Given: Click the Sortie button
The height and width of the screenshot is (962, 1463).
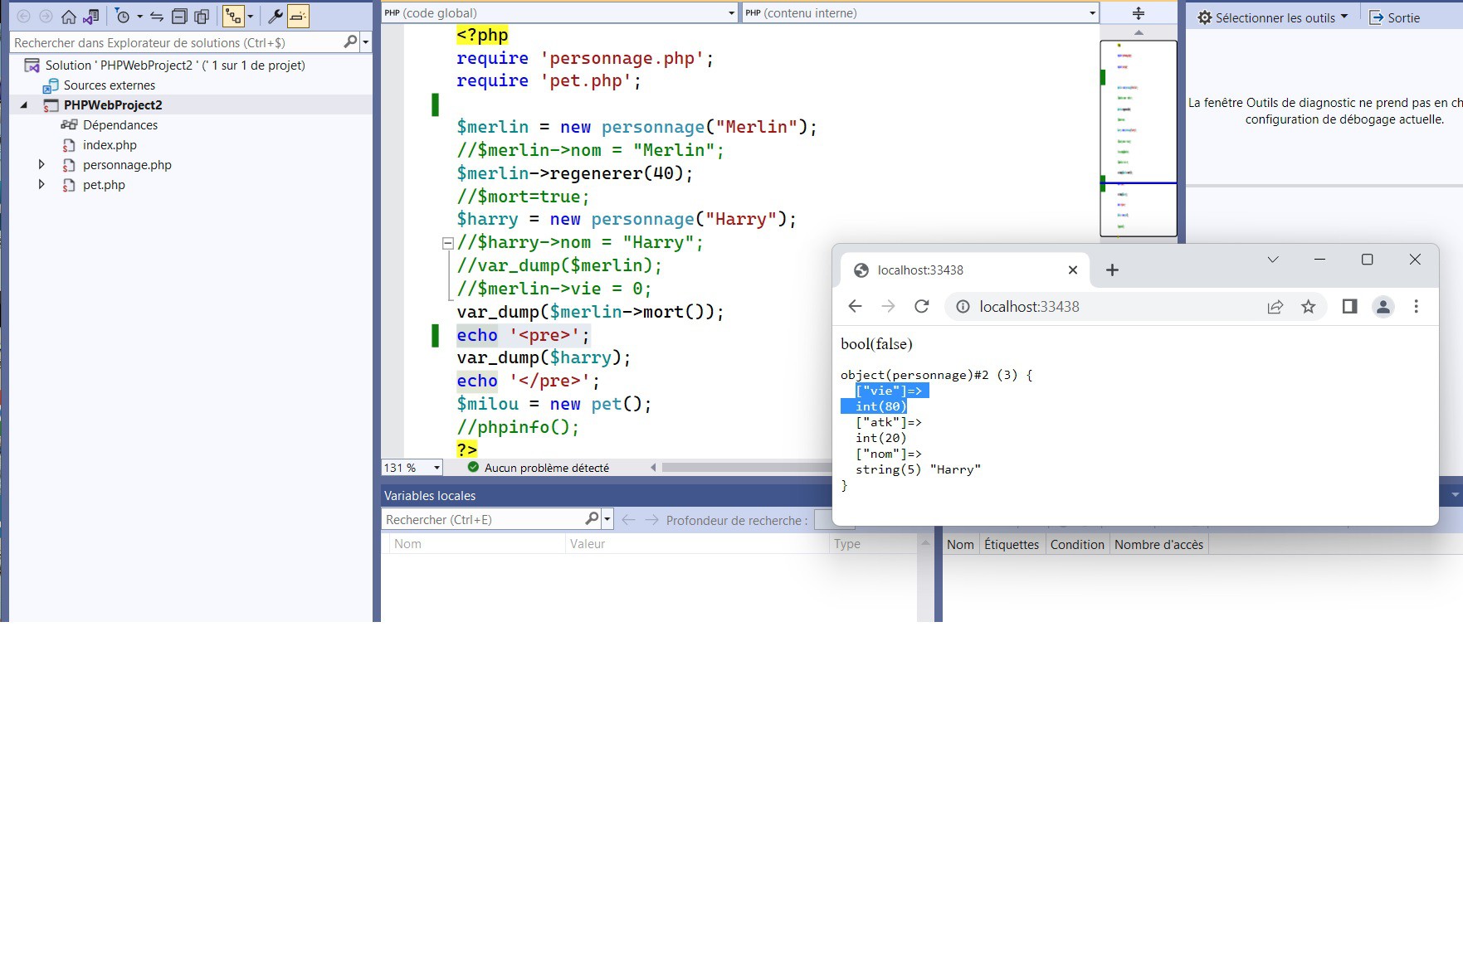Looking at the screenshot, I should pyautogui.click(x=1395, y=17).
